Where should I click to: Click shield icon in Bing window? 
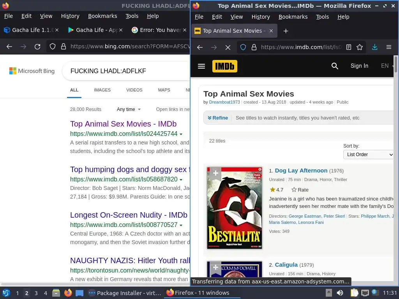tap(53, 47)
